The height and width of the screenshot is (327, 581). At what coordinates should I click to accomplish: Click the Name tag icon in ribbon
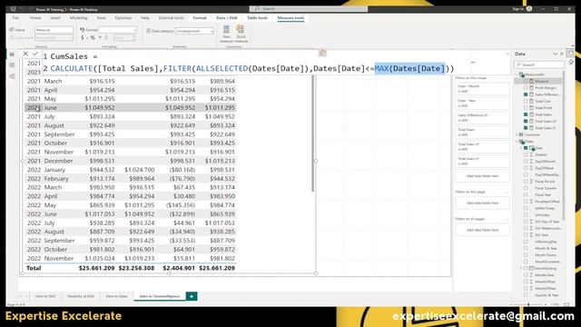pos(12,30)
